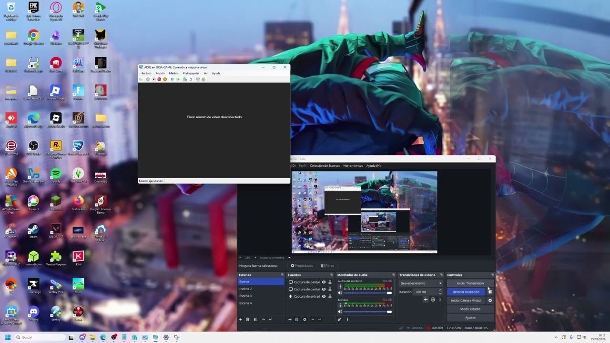Add a new scene in OBS Escenas panel

click(241, 319)
